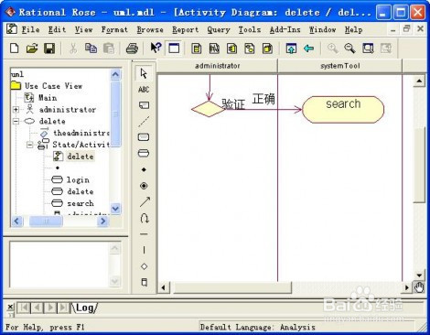
Task: Click the browser horizontal scroll right arrow
Action: [x=103, y=221]
